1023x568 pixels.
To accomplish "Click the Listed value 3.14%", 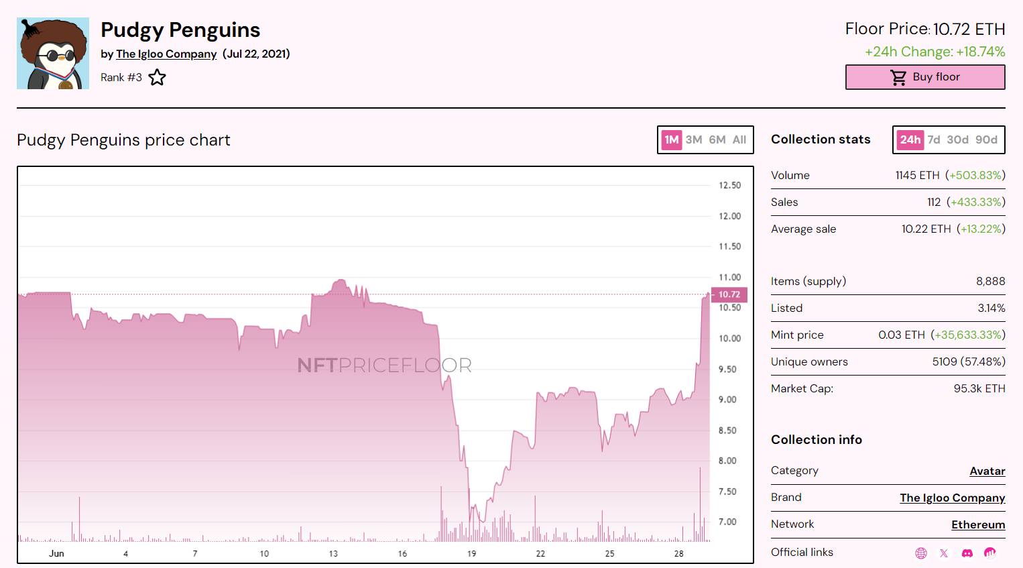I will tap(991, 308).
